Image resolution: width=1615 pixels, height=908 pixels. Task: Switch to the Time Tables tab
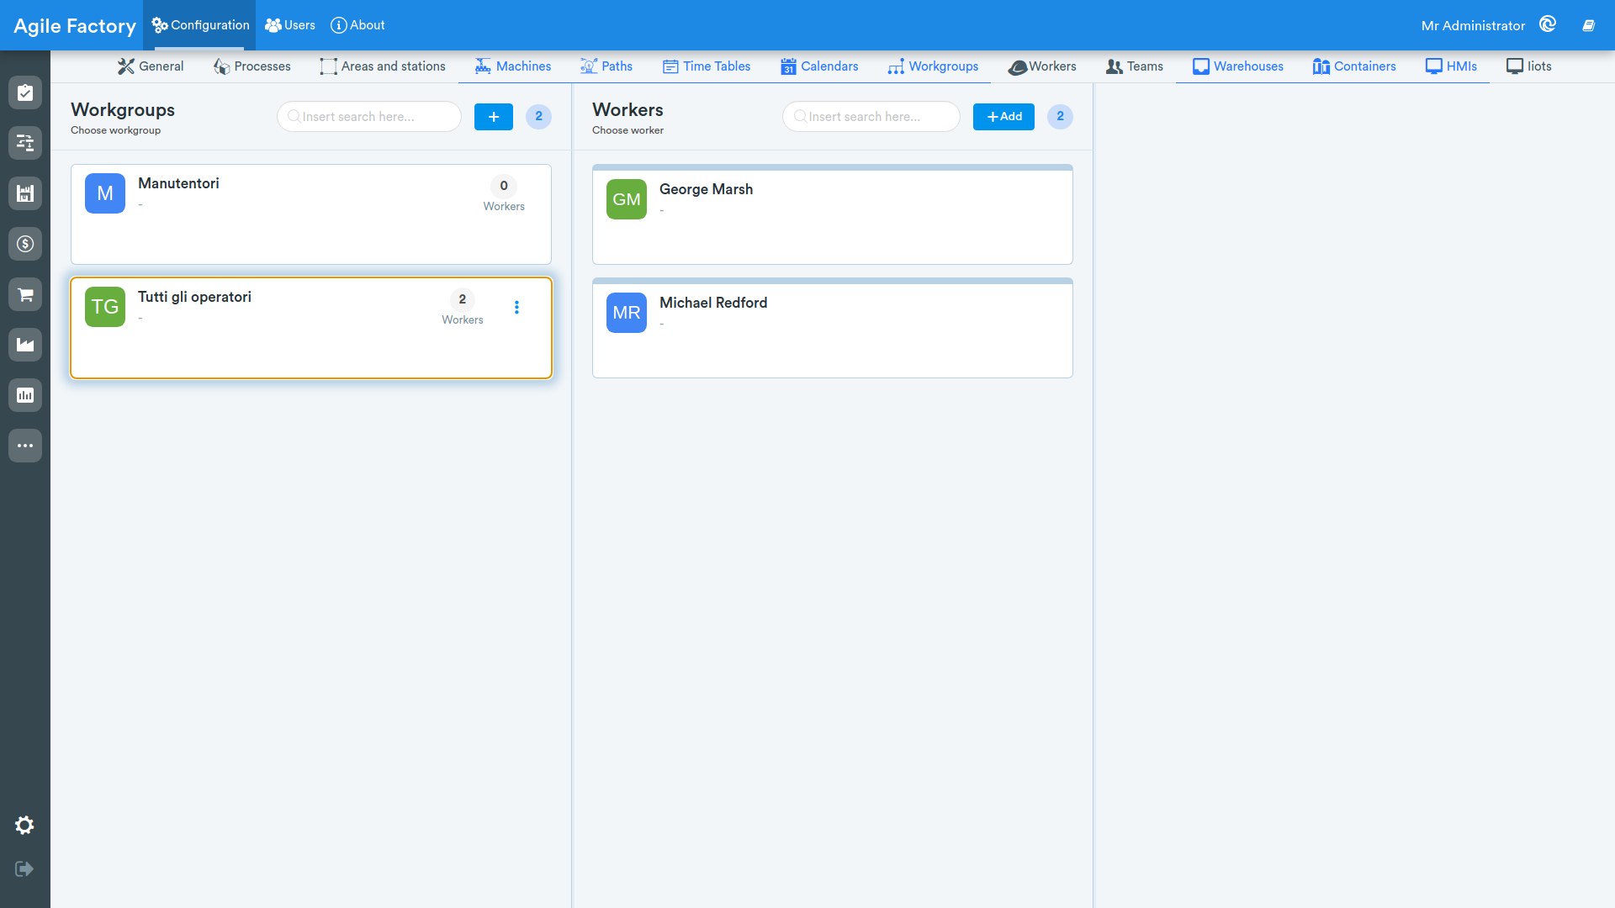[x=707, y=66]
